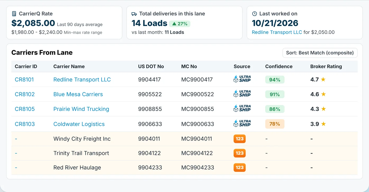Open carrier ID CR8102
This screenshot has height=192, width=369.
tap(25, 94)
